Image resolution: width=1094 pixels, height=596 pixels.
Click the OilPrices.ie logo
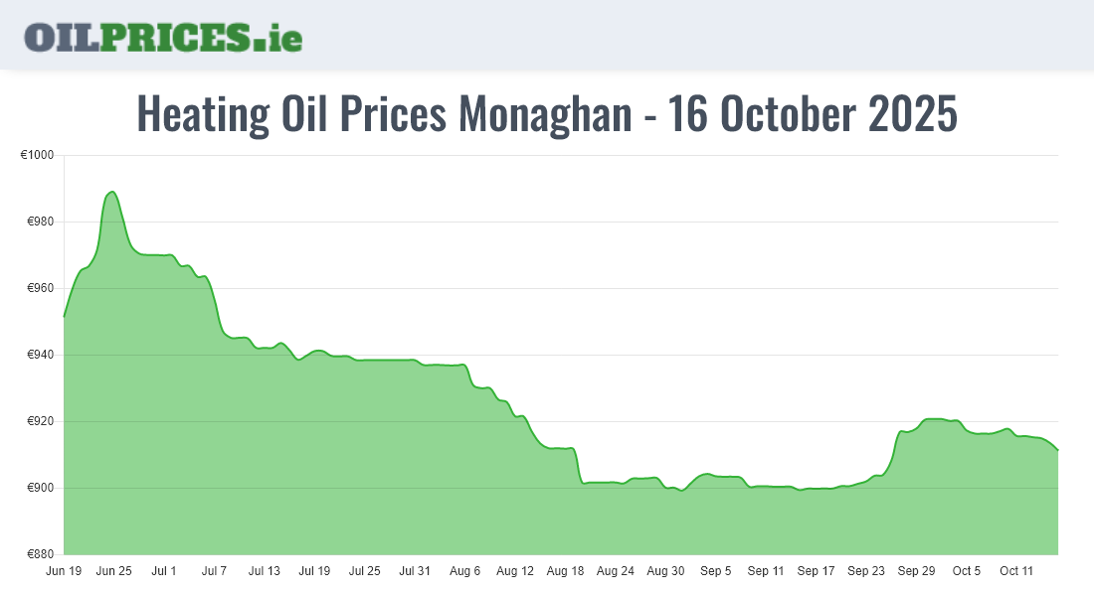click(x=163, y=36)
